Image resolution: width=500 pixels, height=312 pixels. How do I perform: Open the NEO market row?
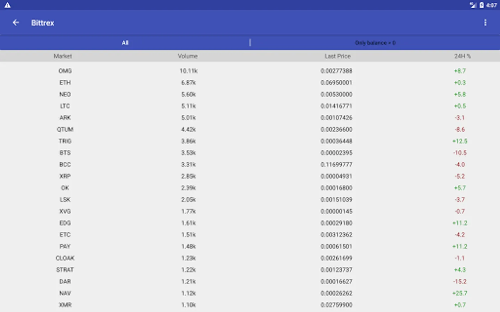point(250,94)
